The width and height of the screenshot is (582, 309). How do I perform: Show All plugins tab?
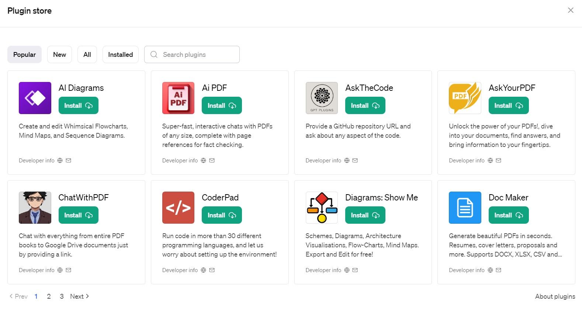87,55
